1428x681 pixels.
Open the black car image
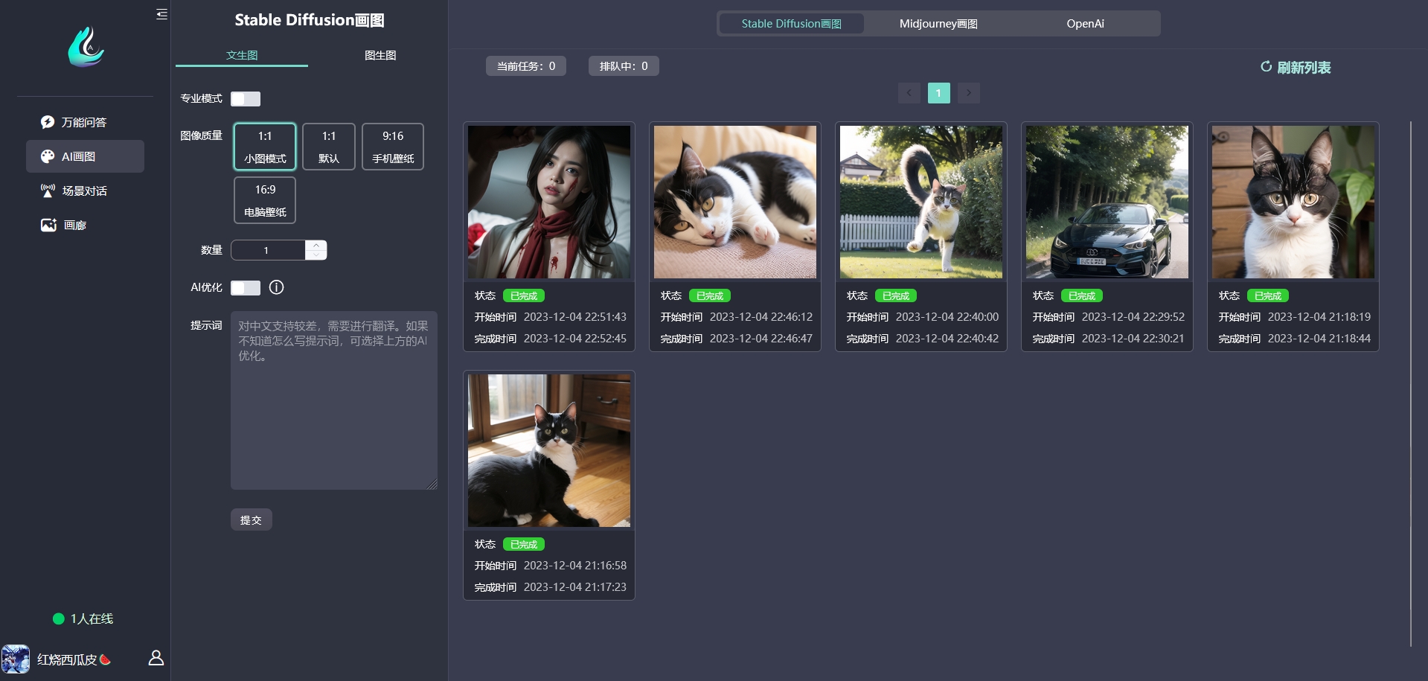pyautogui.click(x=1107, y=202)
